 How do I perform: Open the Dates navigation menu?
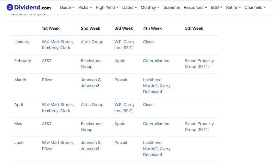pyautogui.click(x=129, y=7)
